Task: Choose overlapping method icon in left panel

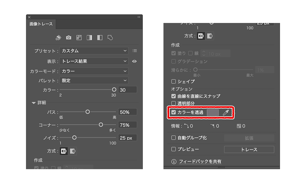Action: [x=73, y=151]
